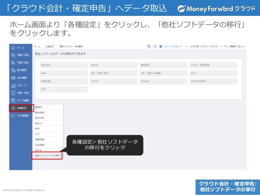Select the CASH RADAR migration button
Viewport: 260px width, 195px height.
213,81
